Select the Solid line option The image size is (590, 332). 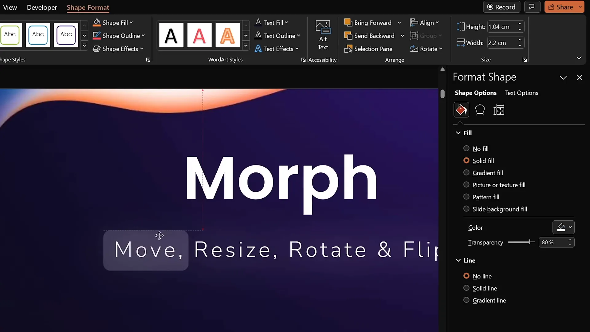pos(480,288)
